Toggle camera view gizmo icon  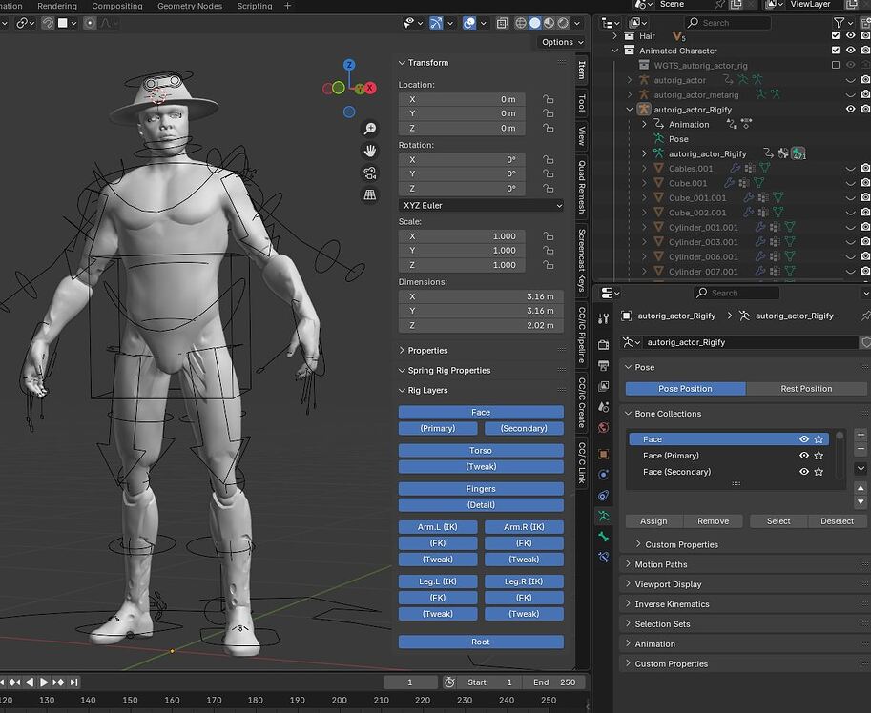click(x=370, y=173)
